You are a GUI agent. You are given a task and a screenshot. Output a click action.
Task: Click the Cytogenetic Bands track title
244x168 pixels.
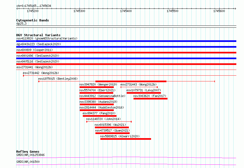33,20
